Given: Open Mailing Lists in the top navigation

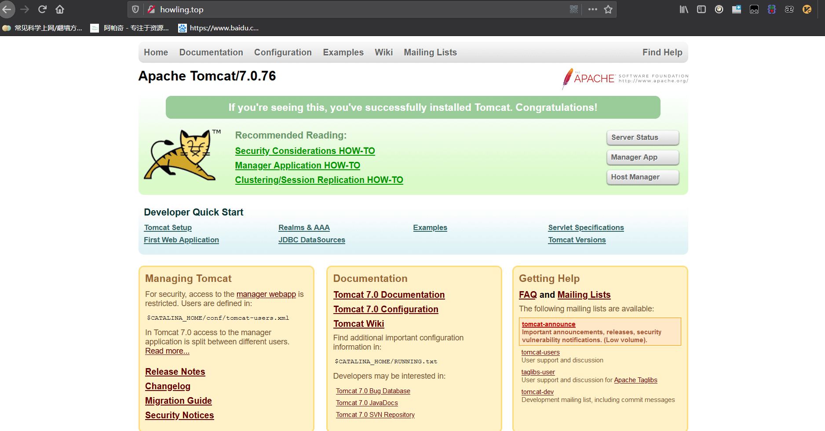Looking at the screenshot, I should 431,52.
